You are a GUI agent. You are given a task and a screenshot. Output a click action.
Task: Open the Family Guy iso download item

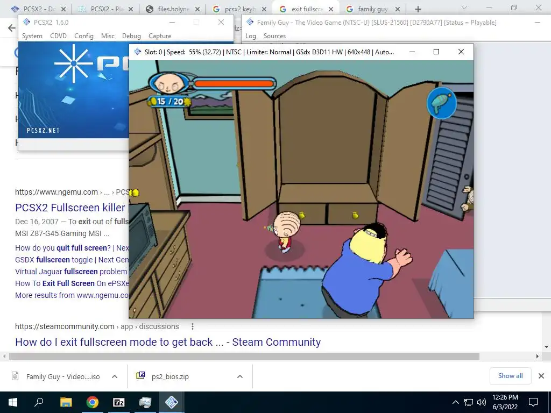[x=56, y=376]
